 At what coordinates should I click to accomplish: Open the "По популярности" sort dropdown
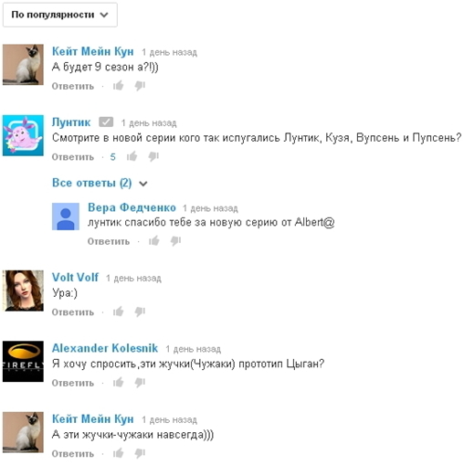click(x=60, y=15)
